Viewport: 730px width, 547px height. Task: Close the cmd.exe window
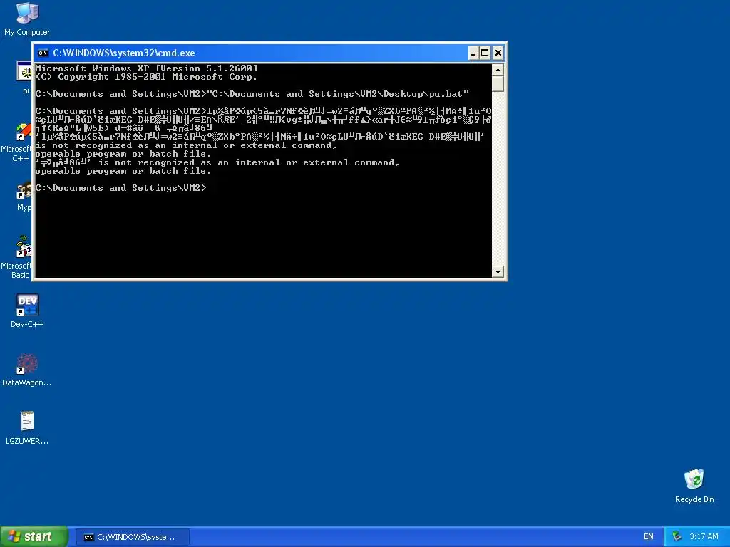coord(498,53)
